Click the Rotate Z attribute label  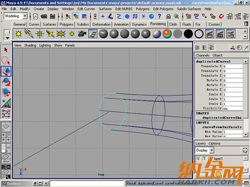tap(214, 90)
